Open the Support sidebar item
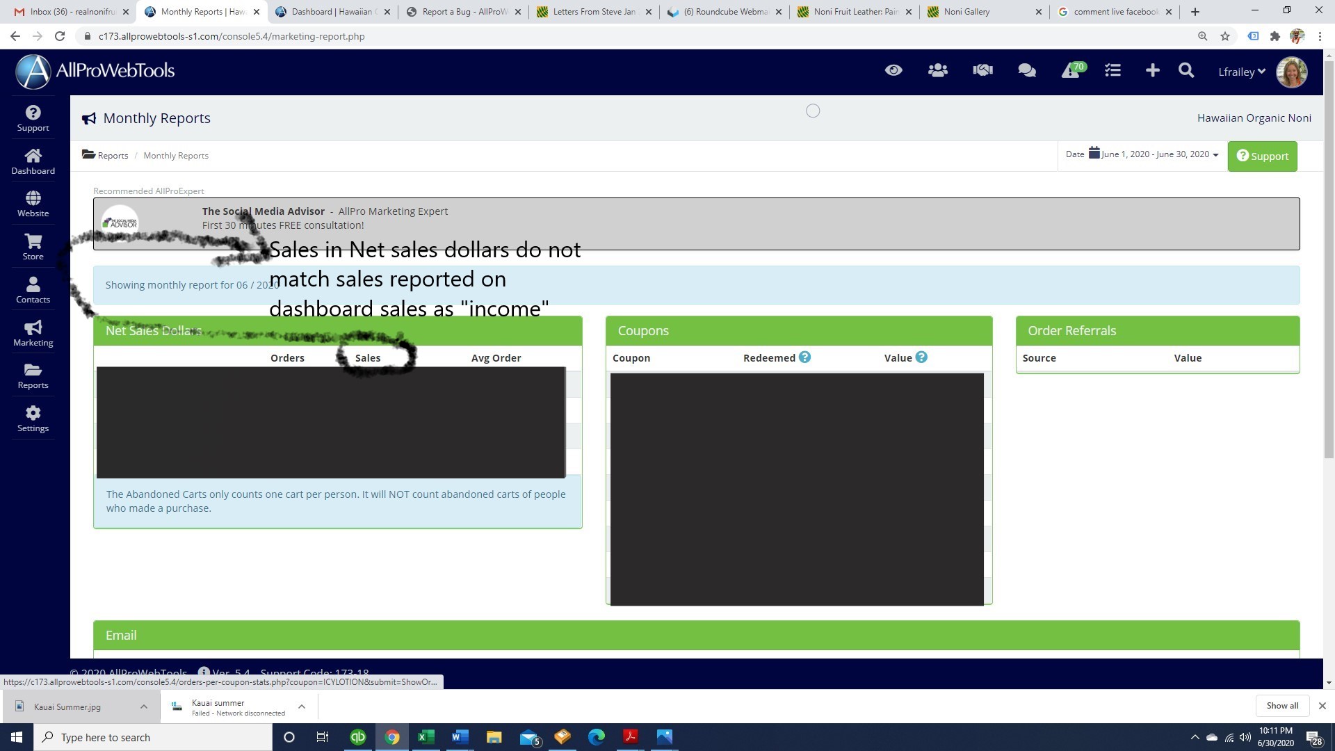Image resolution: width=1335 pixels, height=751 pixels. [x=33, y=118]
